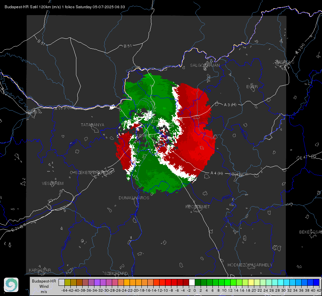Pick the orange swatch between -24 and -22

click(127, 283)
